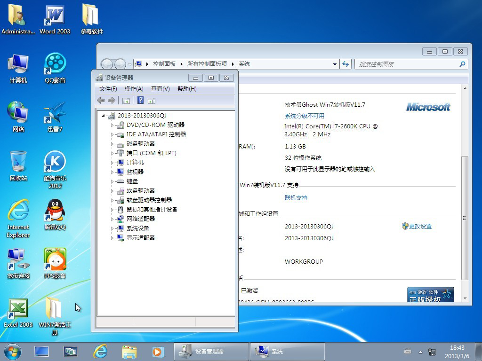The image size is (482, 361).
Task: Click the show desktop taskbar icon
Action: click(41, 352)
